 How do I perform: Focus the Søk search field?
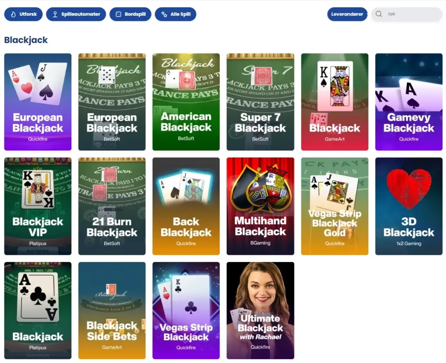point(407,14)
